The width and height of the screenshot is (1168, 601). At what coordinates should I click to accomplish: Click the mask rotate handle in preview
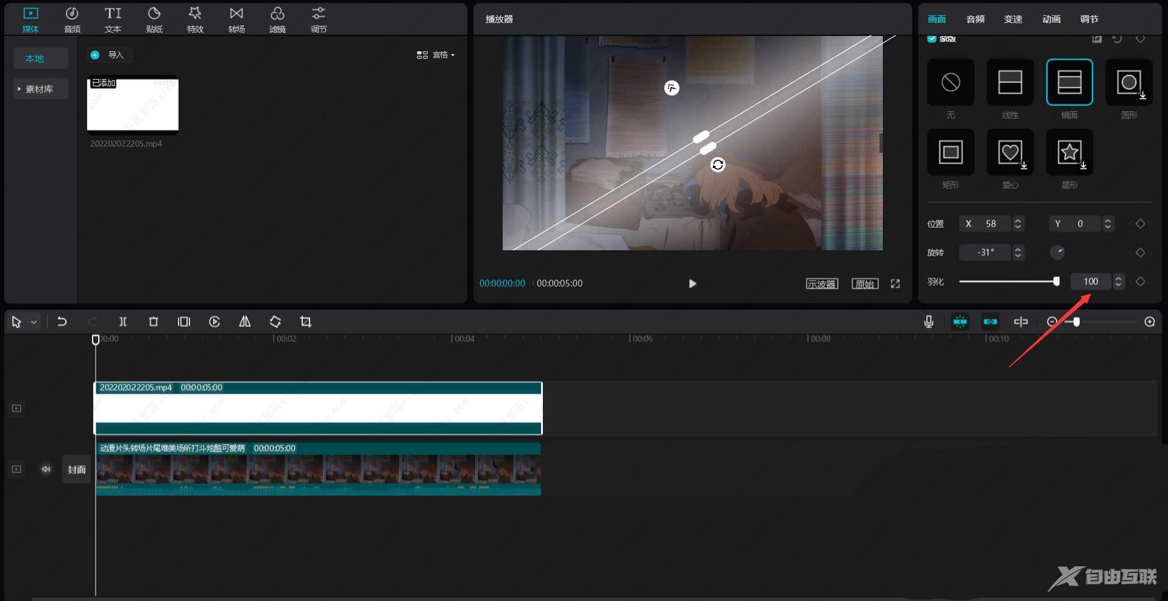click(718, 164)
